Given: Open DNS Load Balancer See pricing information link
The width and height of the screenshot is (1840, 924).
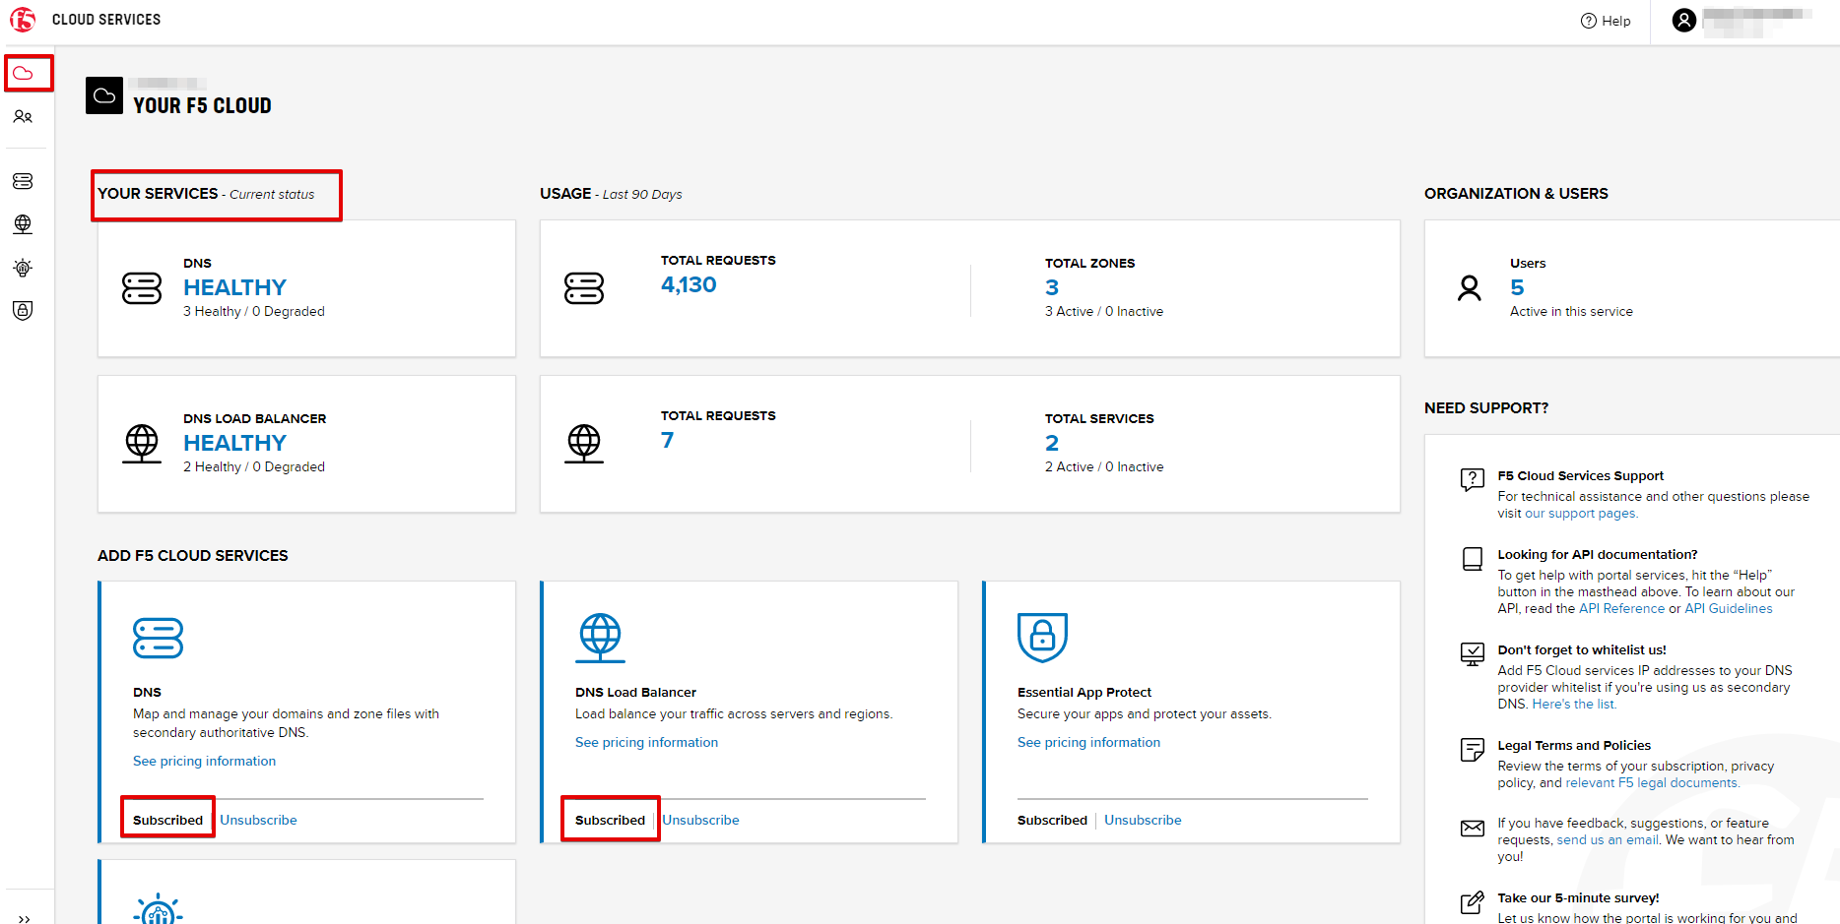Looking at the screenshot, I should pos(646,742).
